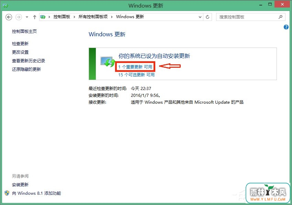Screen dimensions: 292x205
Task: Open the address bar history dropdown
Action: click(200, 17)
